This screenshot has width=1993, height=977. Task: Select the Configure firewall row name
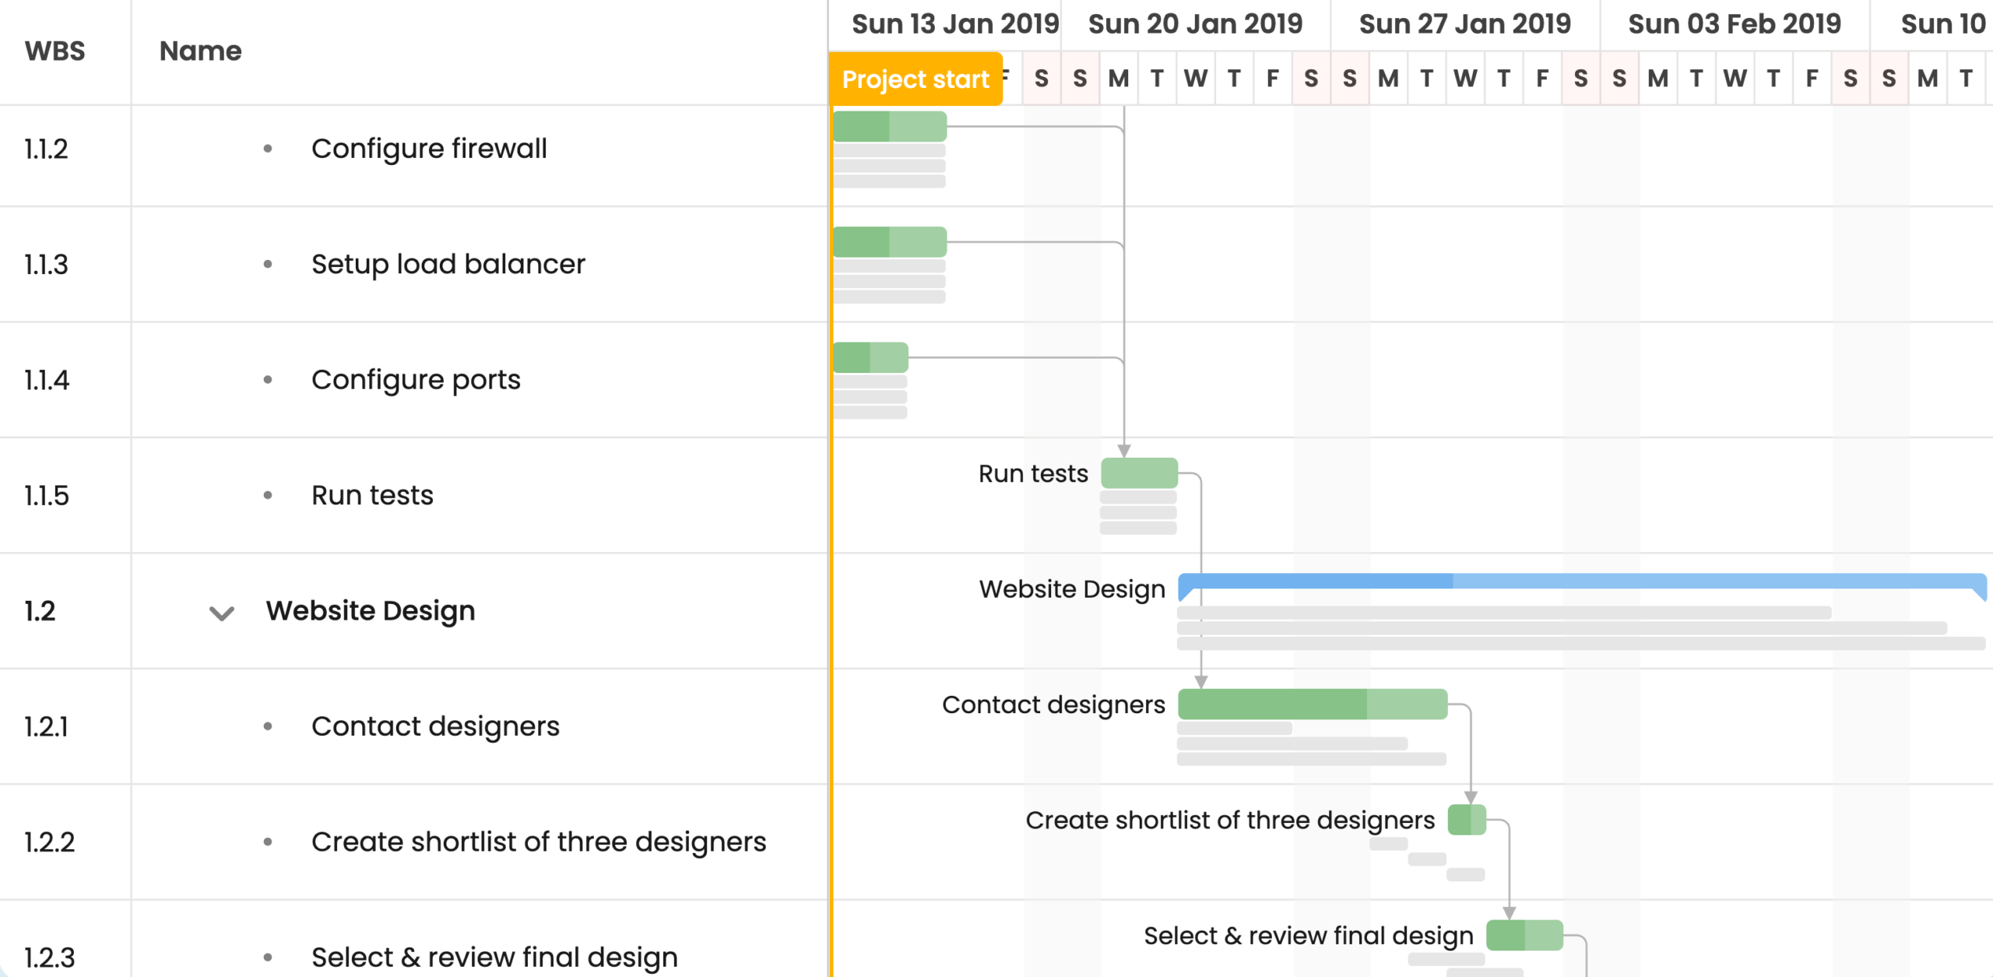429,149
